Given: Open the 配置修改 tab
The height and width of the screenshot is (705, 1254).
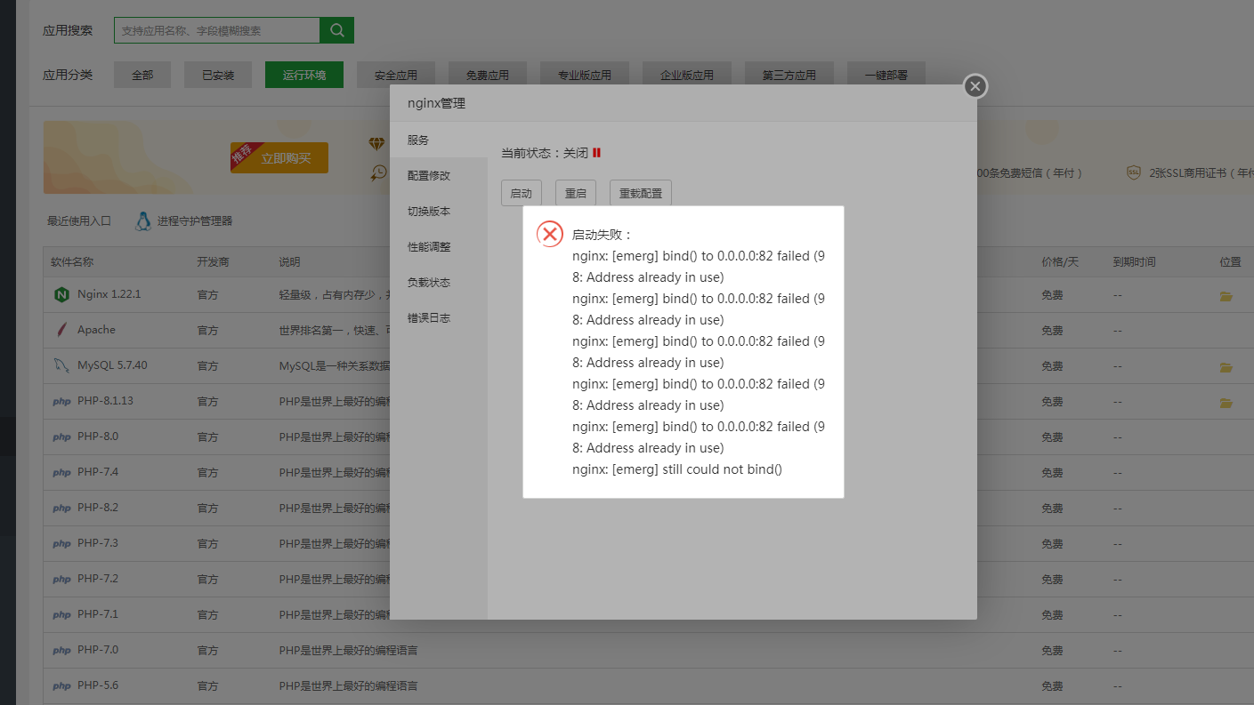Looking at the screenshot, I should tap(439, 176).
